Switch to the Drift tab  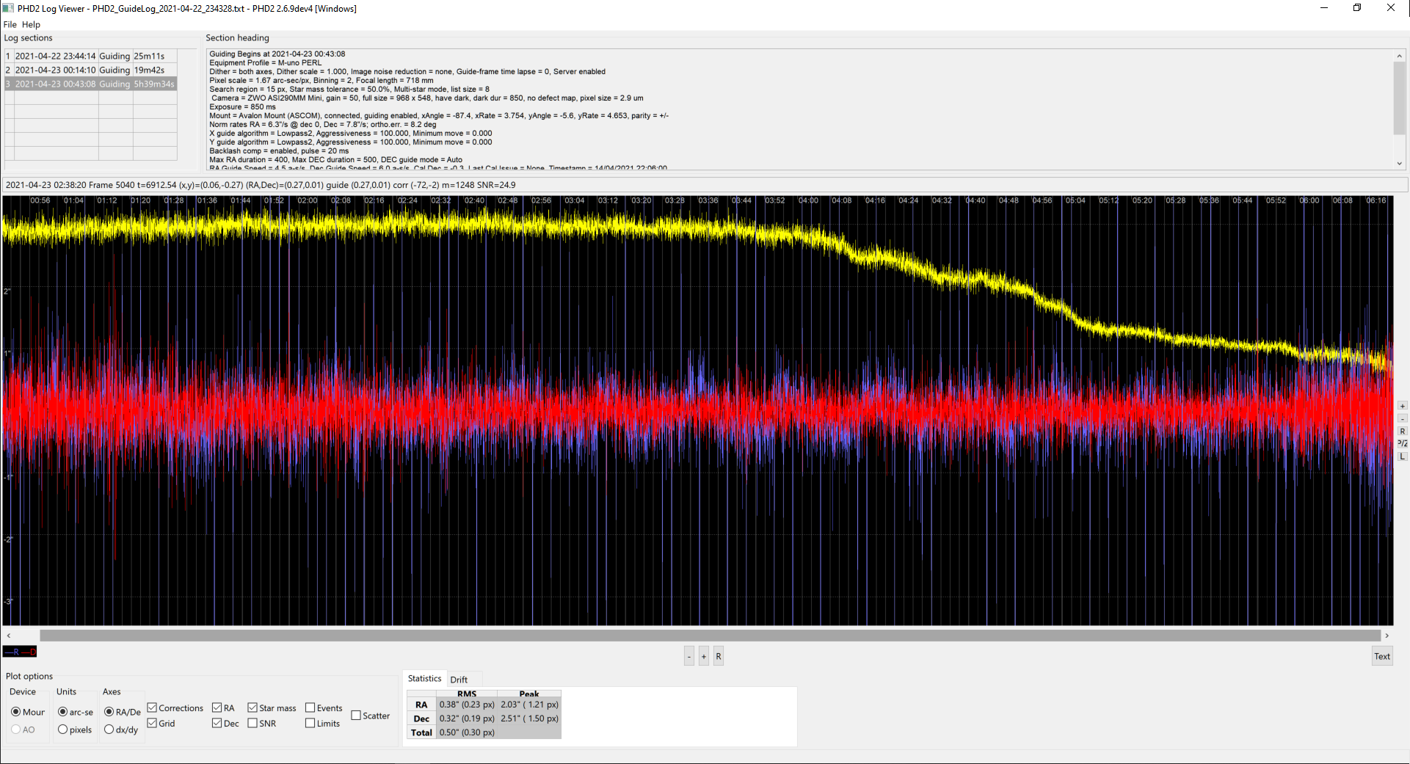459,680
